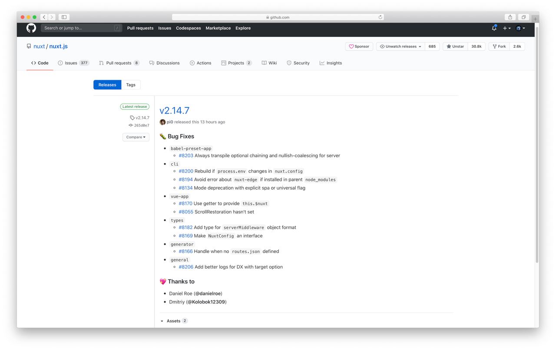Click the Latest release badge
Image resolution: width=556 pixels, height=350 pixels.
(x=135, y=107)
